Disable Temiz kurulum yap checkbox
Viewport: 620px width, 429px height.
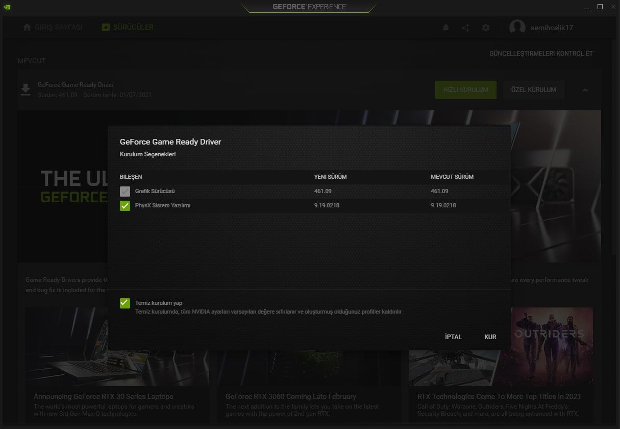125,303
